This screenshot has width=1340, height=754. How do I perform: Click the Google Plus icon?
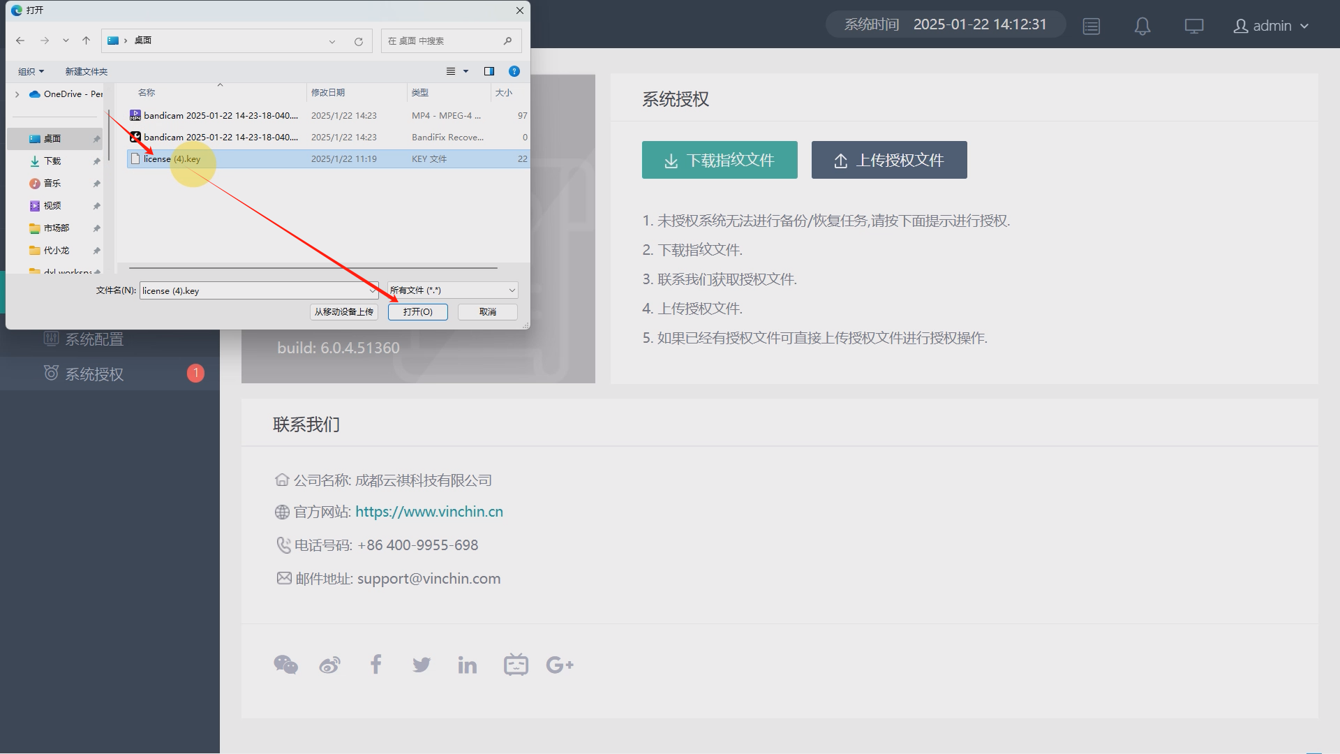point(560,665)
